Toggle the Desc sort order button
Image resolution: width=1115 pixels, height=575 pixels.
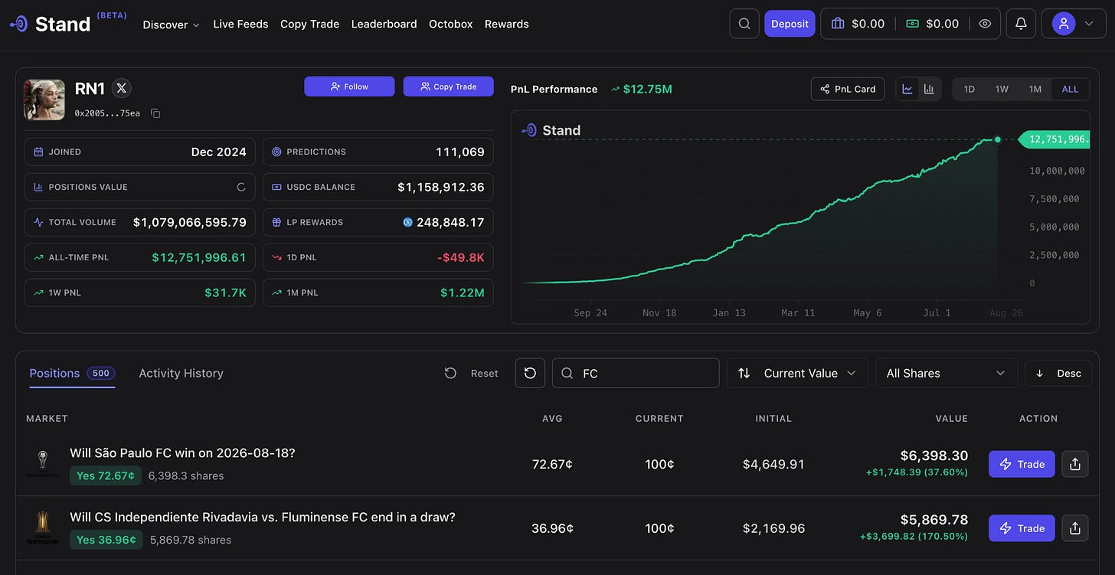coord(1058,373)
